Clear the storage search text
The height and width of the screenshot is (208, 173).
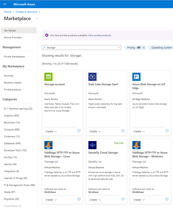point(119,48)
